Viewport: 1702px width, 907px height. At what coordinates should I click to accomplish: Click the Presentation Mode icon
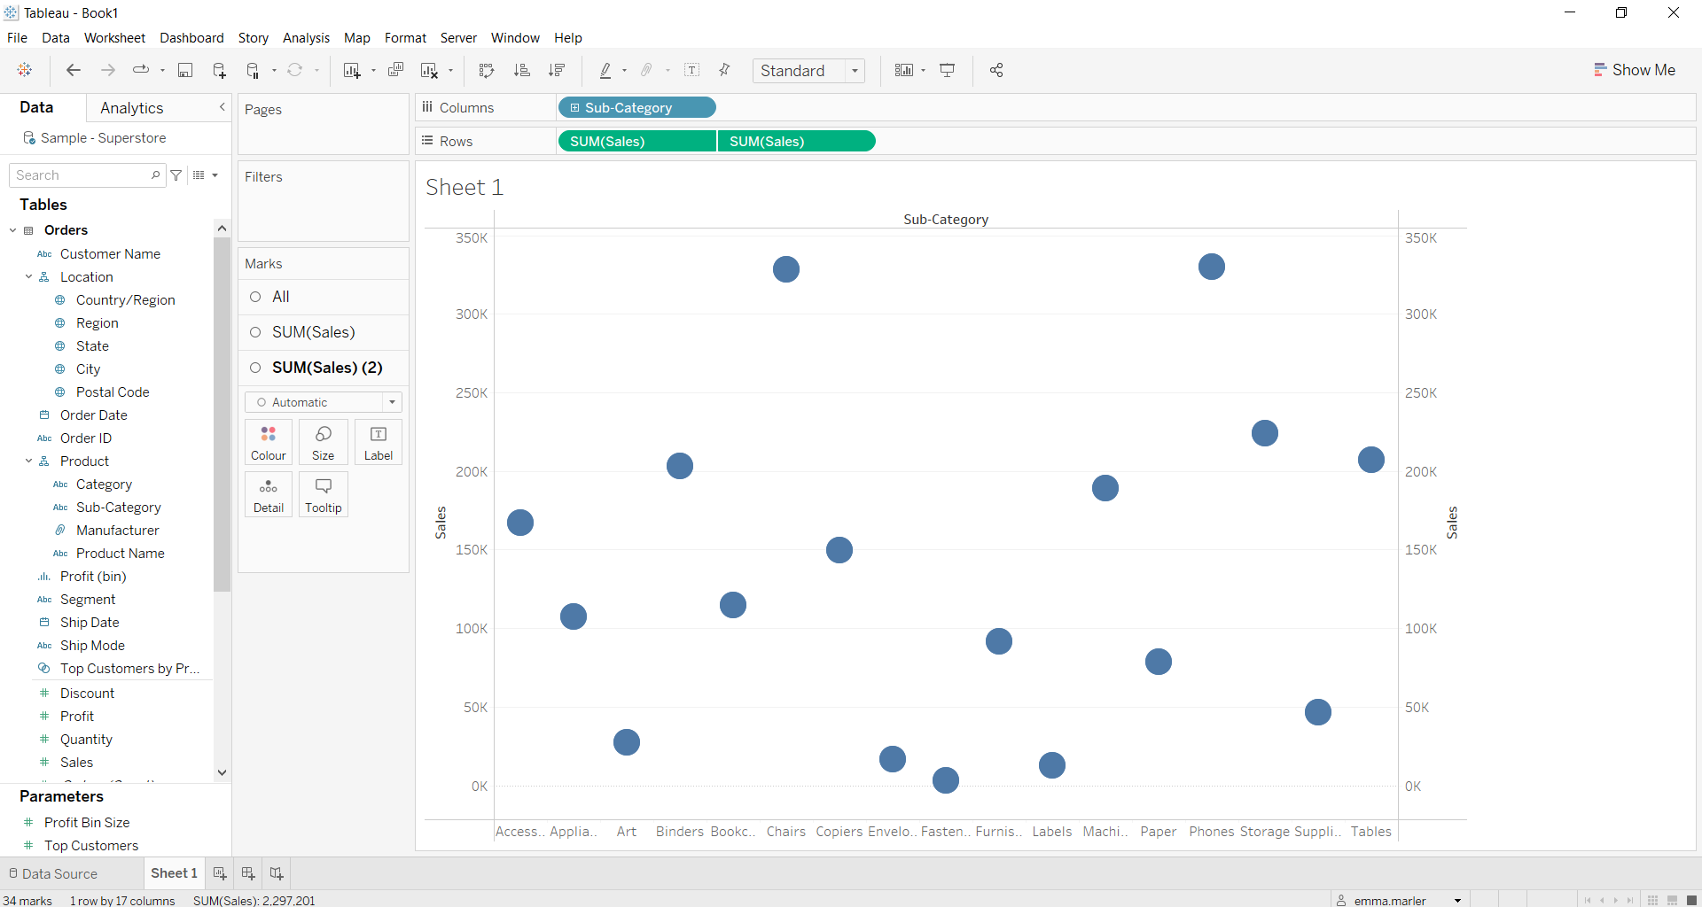click(948, 70)
